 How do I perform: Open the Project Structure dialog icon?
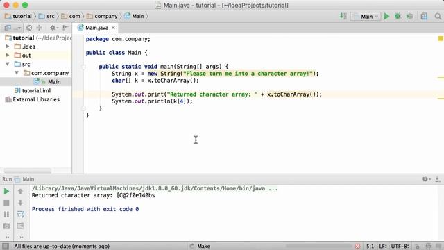point(424,17)
